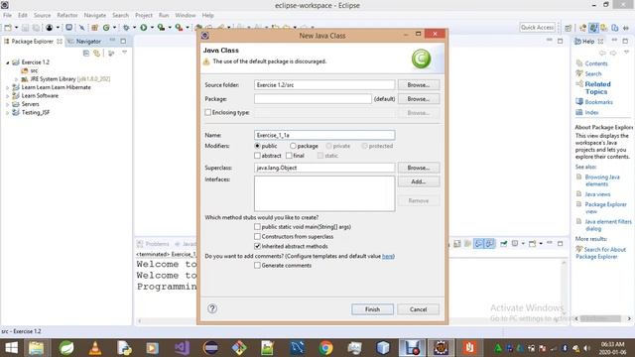635x357 pixels.
Task: Select the public modifier radio button
Action: pyautogui.click(x=257, y=146)
